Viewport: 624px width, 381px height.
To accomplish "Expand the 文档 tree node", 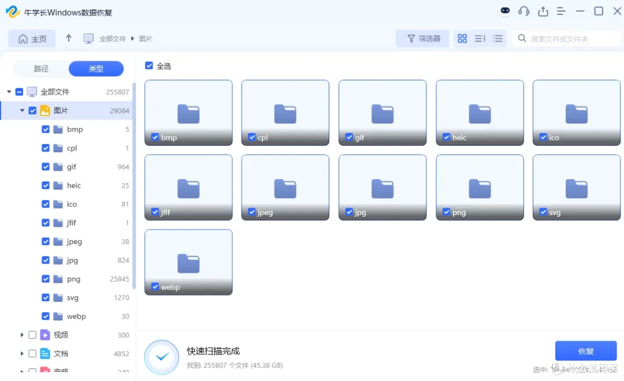I will tap(22, 353).
